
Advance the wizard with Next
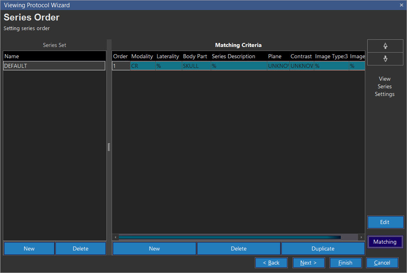[x=308, y=263]
